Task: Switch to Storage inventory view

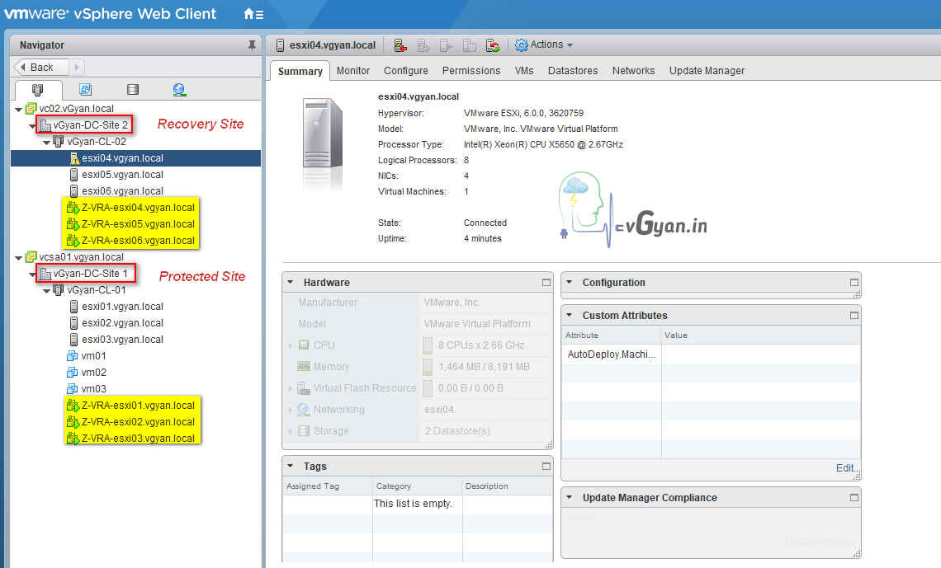Action: [x=133, y=89]
